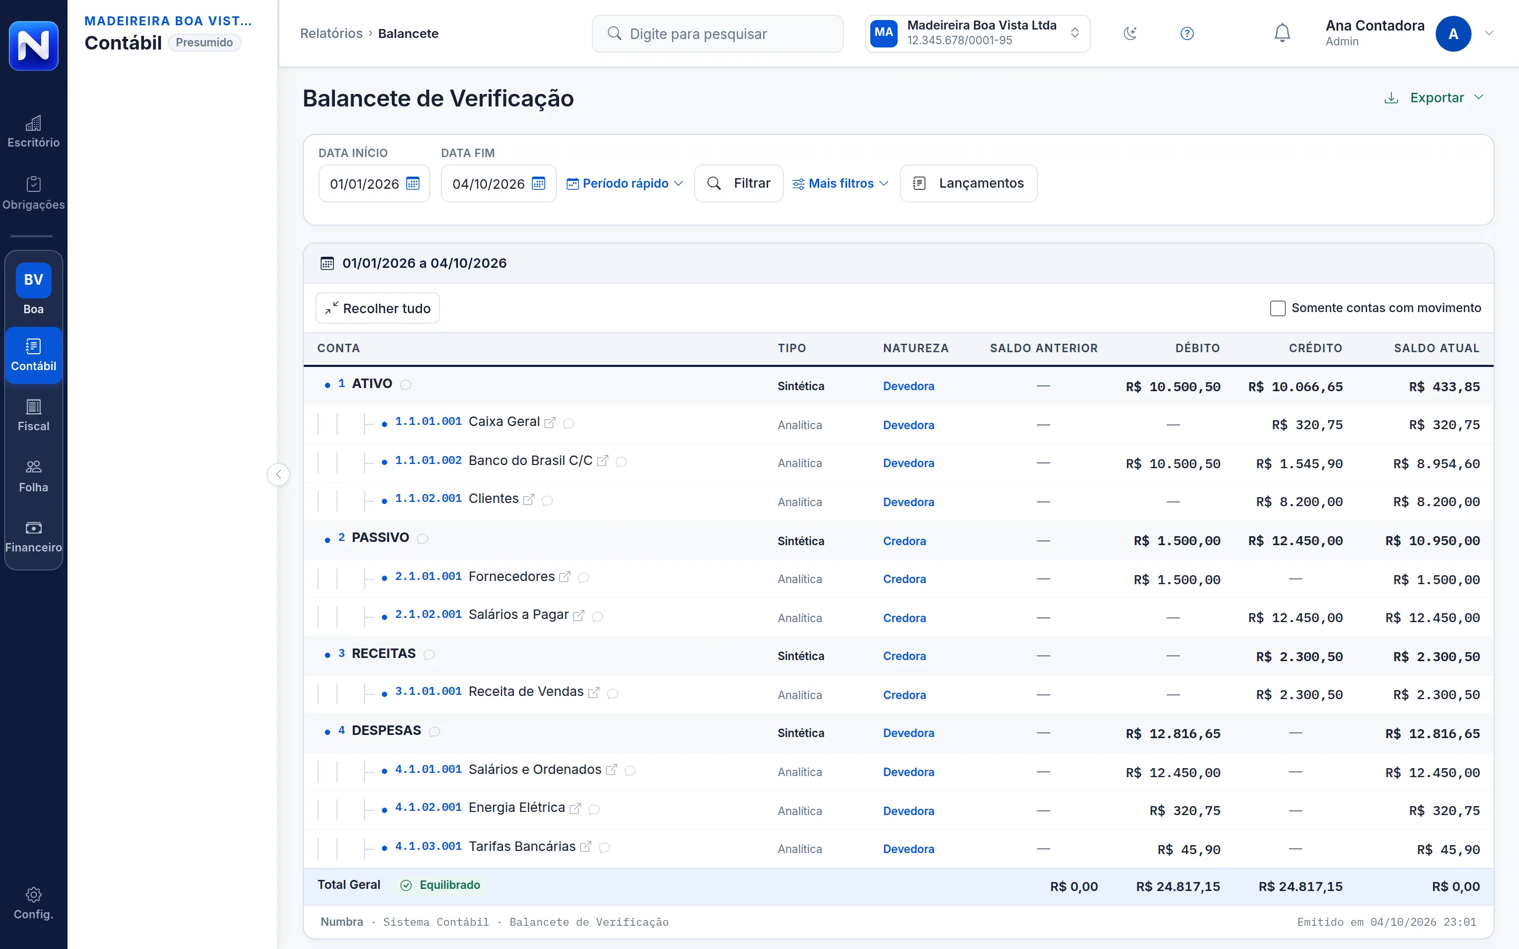Open external link for Salários a Pagar

point(579,616)
